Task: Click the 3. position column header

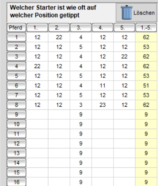Action: click(x=81, y=28)
